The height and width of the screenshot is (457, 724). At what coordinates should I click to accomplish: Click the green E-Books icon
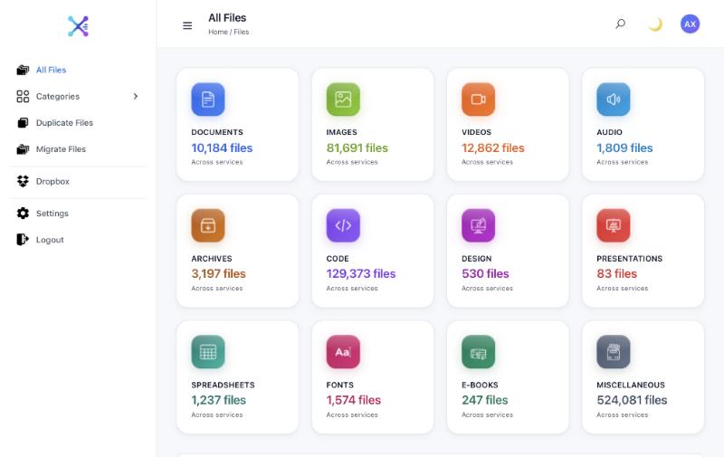(x=479, y=352)
